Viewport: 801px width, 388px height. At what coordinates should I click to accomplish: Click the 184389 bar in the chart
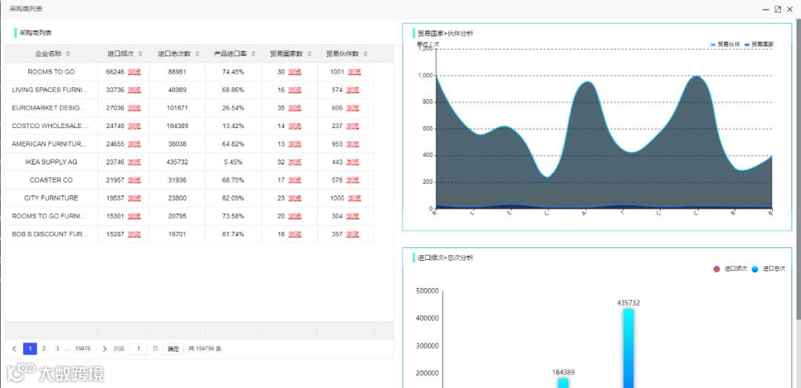click(562, 383)
